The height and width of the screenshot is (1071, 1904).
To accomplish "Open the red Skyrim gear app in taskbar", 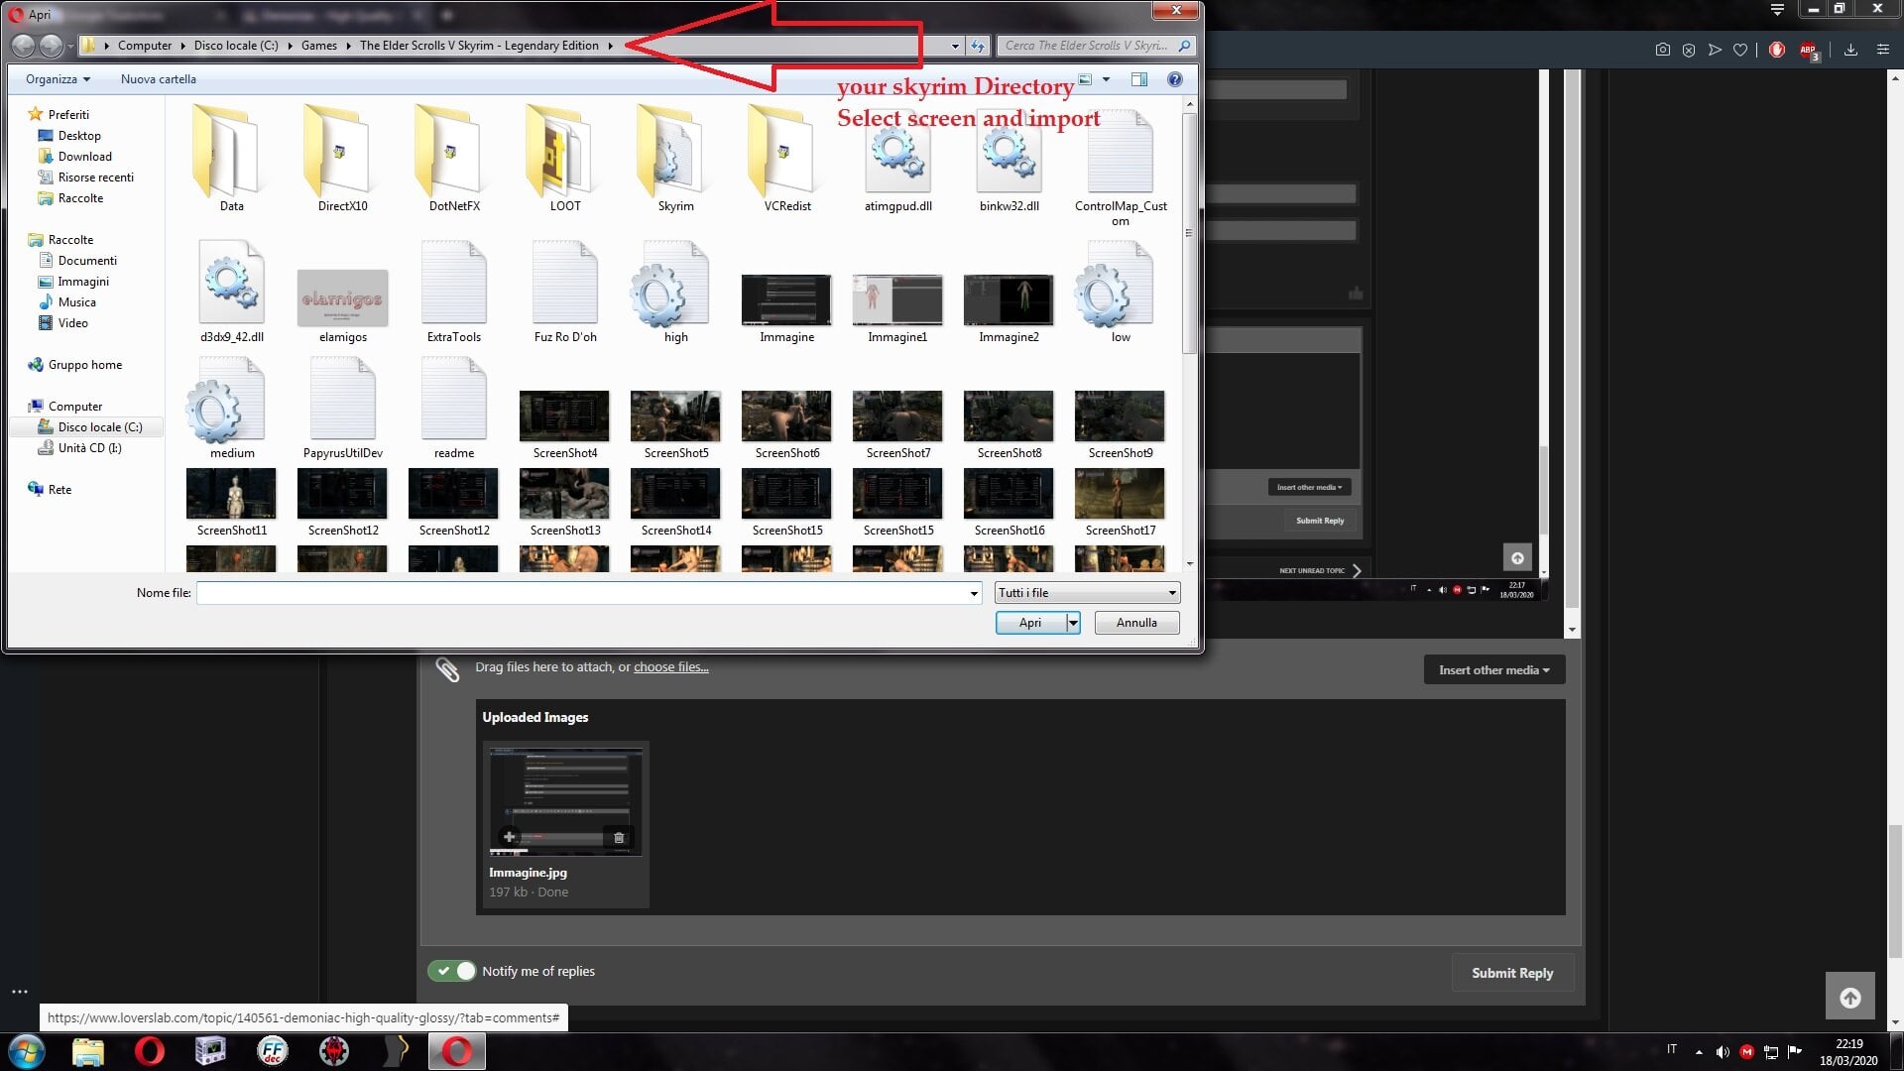I will (x=334, y=1051).
